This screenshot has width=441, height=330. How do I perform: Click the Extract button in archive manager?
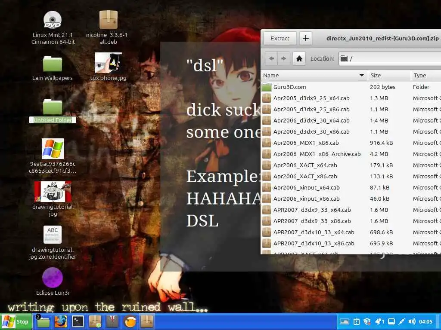tap(280, 38)
